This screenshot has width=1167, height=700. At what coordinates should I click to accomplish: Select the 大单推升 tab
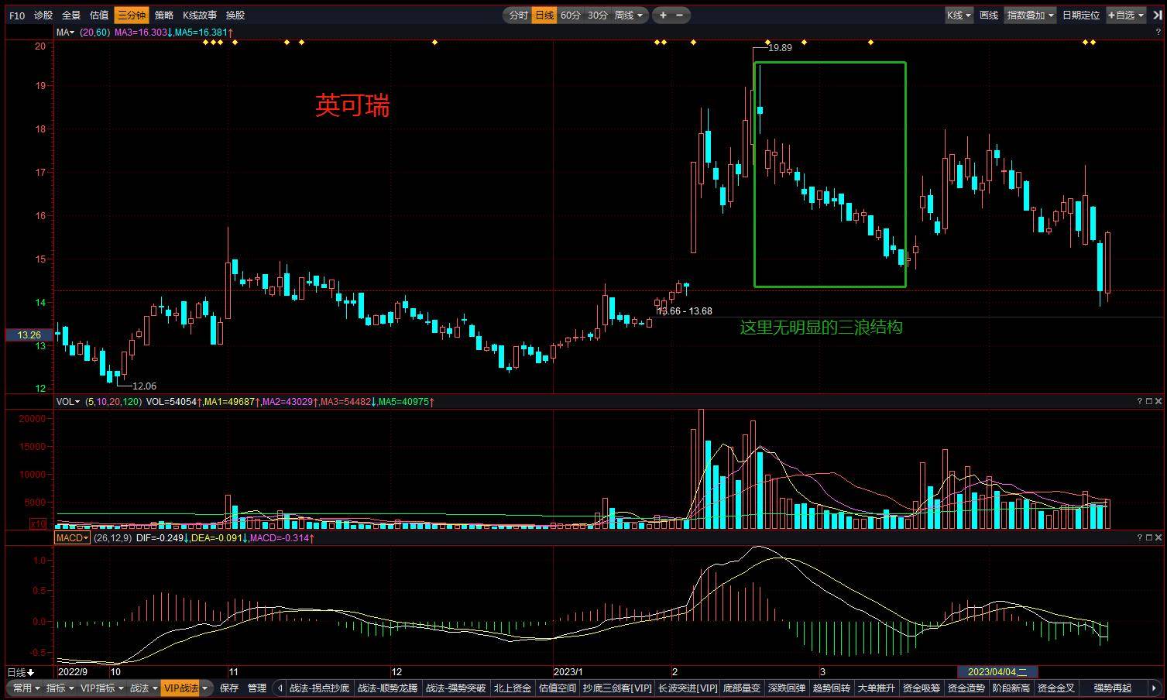877,688
